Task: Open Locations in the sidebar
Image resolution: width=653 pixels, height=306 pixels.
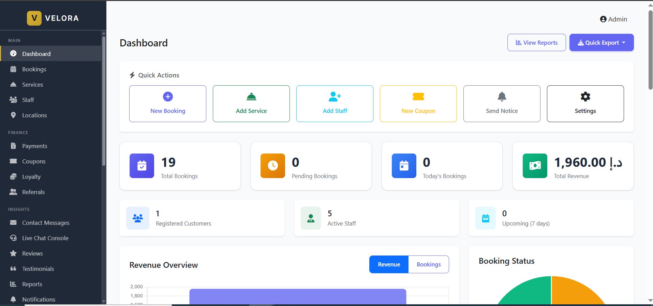Action: click(51, 115)
